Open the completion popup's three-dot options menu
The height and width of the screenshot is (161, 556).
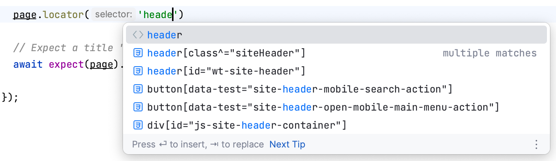(x=536, y=144)
